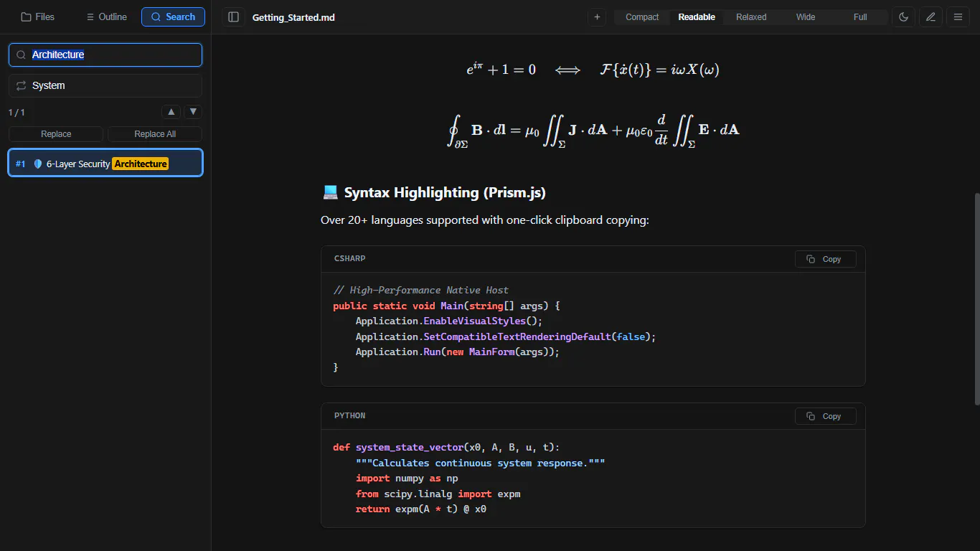Image resolution: width=980 pixels, height=551 pixels.
Task: Select Full width layout
Action: 860,17
